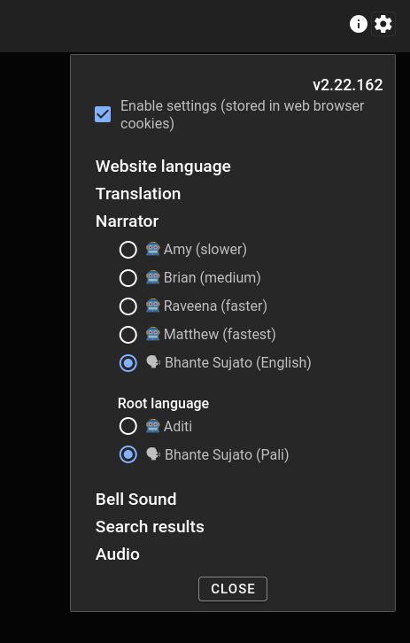Click the robot icon beside Raveena
Viewport: 410px width, 643px height.
[x=152, y=306]
